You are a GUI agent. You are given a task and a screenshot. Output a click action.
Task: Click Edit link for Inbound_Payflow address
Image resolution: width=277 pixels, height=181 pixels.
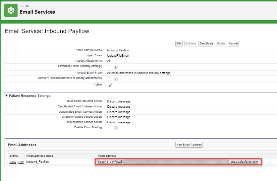click(x=21, y=162)
